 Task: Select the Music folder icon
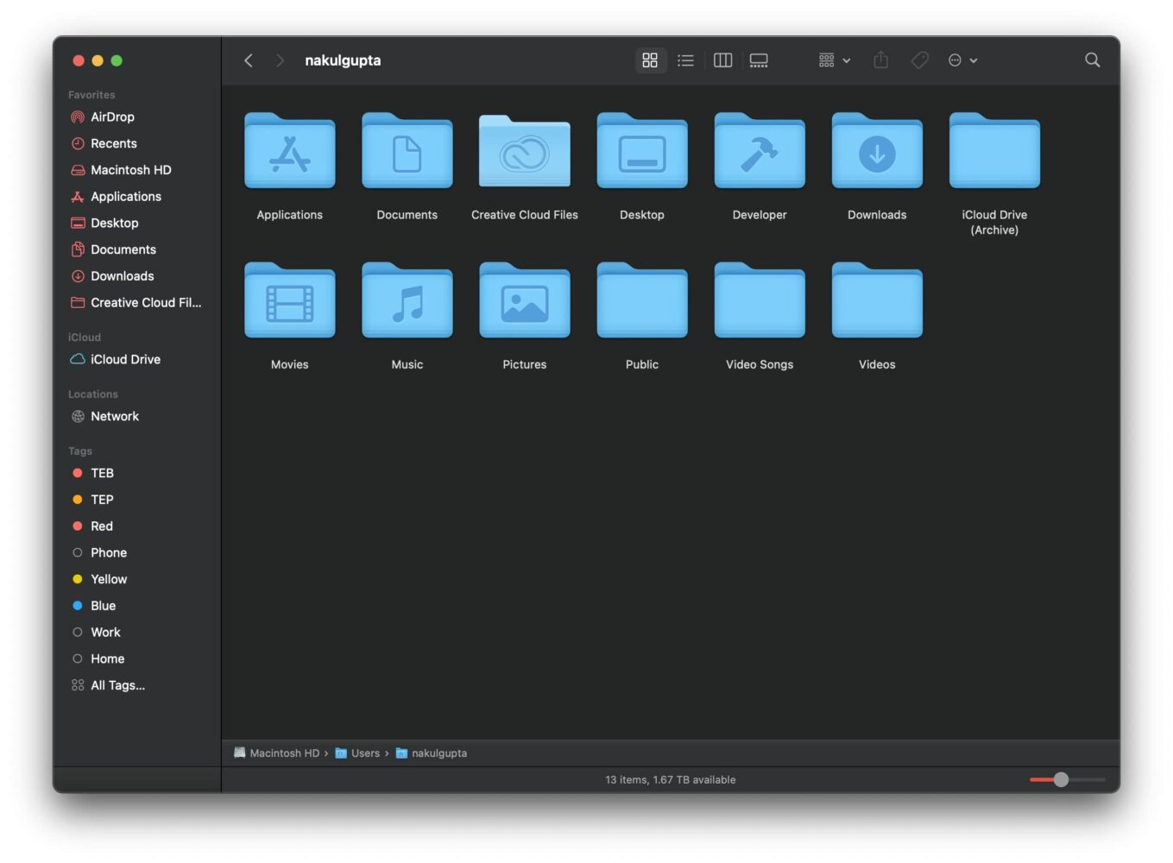407,301
